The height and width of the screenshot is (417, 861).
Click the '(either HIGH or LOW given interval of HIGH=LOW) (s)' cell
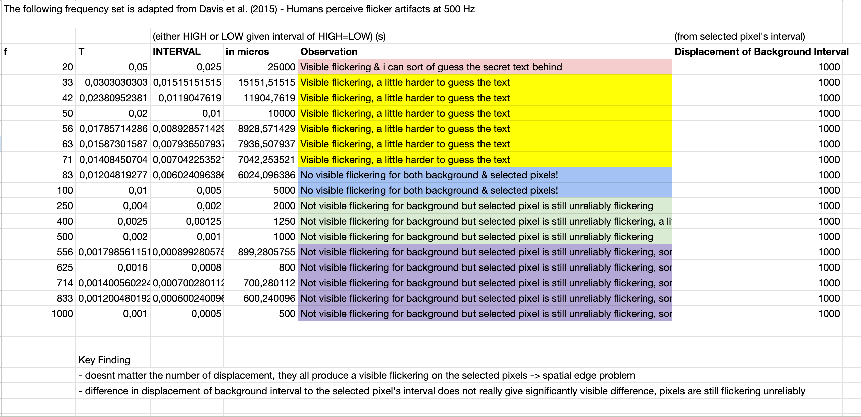point(411,36)
